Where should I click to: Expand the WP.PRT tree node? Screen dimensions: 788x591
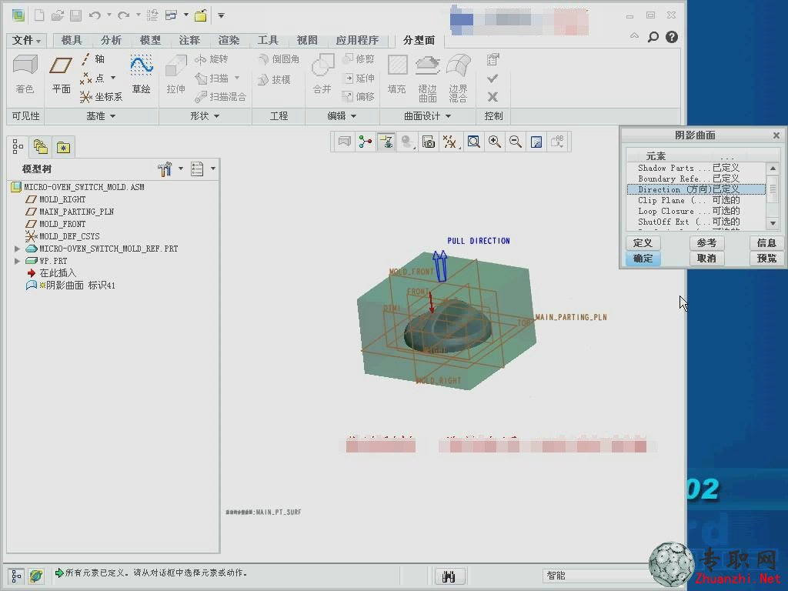pyautogui.click(x=18, y=261)
